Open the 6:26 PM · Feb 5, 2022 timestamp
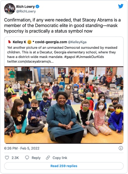The height and width of the screenshot is (174, 128). (x=22, y=148)
